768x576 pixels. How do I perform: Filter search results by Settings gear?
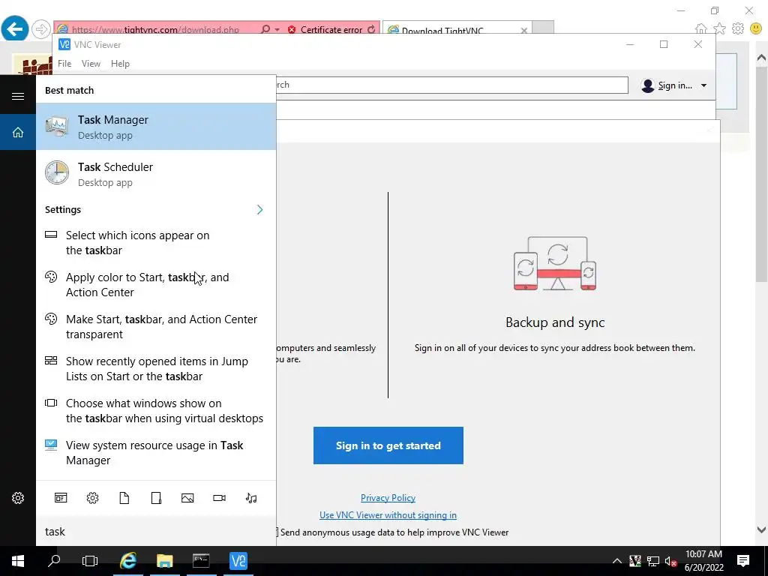pos(92,498)
